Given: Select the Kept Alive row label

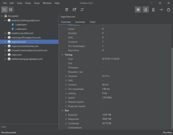Looking at the screenshot, I should pyautogui.click(x=73, y=50).
